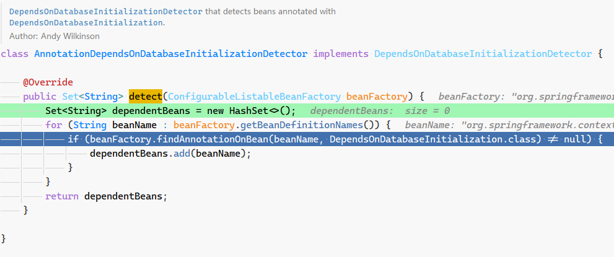
Task: Click the beanName inline debug value hint
Action: pyautogui.click(x=505, y=125)
